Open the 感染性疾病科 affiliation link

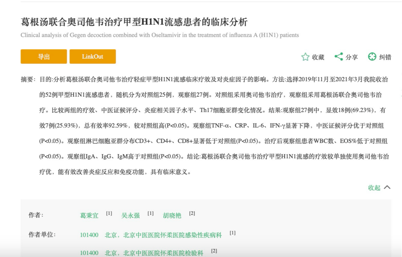point(163,235)
